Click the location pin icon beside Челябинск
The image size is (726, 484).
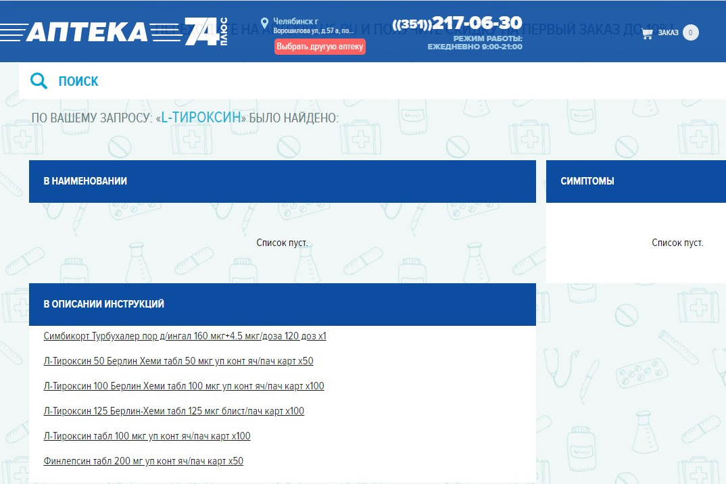tap(265, 23)
